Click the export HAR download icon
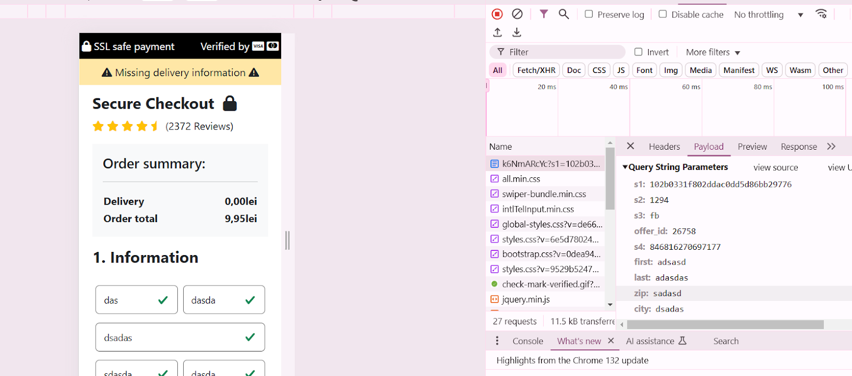 tap(517, 32)
